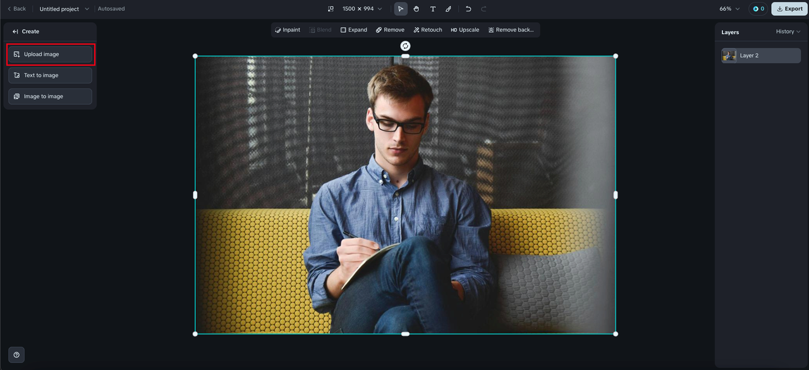Open the help question mark button

16,355
